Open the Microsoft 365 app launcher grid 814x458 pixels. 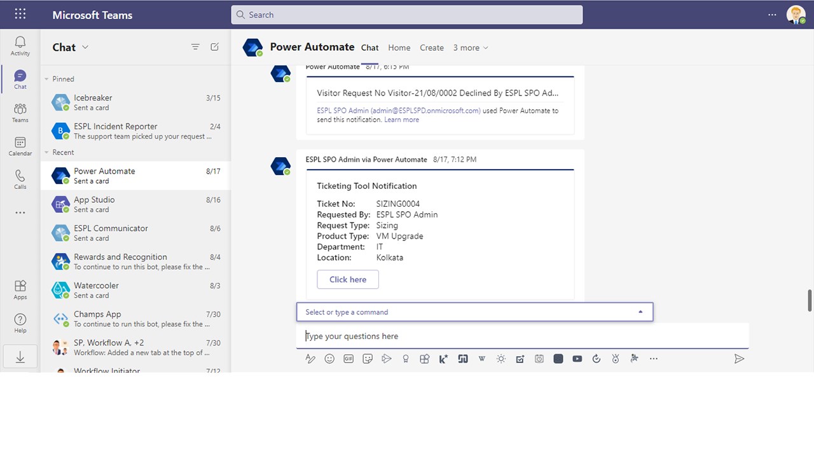20,14
